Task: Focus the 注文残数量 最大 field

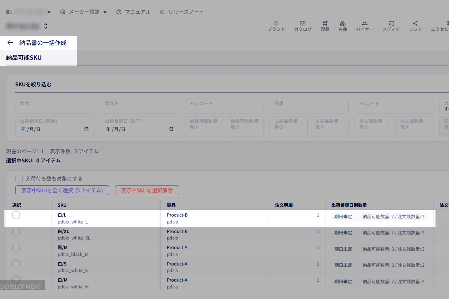Action: point(414,127)
